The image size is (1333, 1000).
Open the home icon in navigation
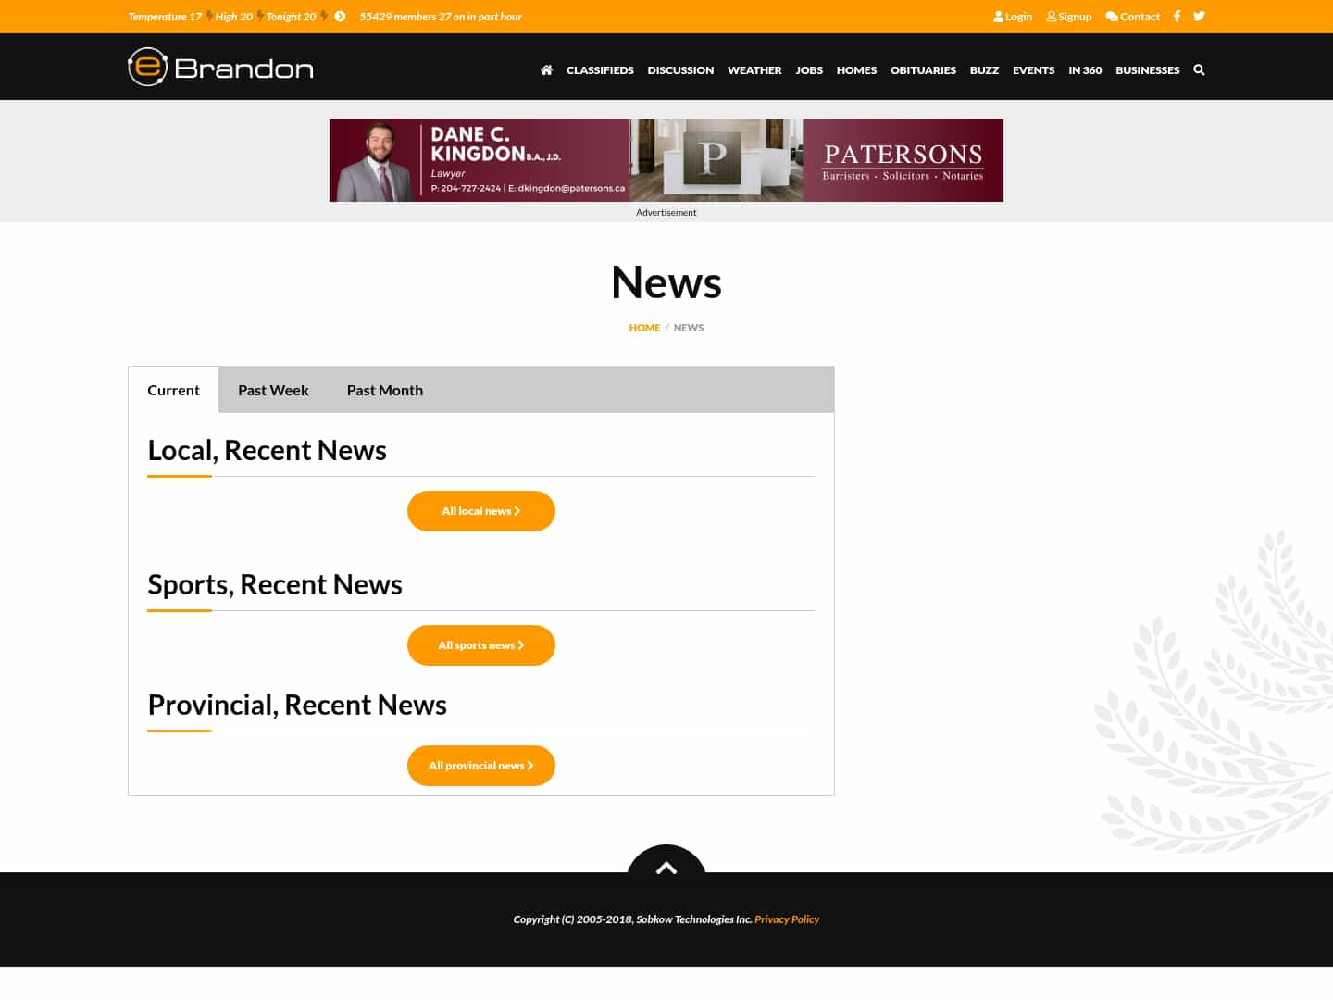pyautogui.click(x=546, y=69)
